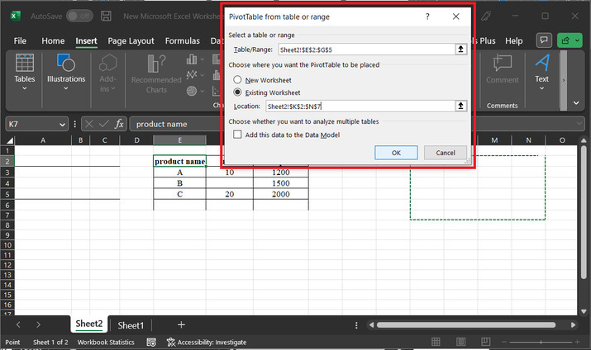Click the previous sheet navigation arrow

click(18, 324)
